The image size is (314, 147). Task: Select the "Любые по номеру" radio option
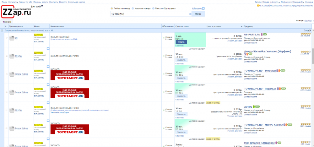[x=112, y=8]
